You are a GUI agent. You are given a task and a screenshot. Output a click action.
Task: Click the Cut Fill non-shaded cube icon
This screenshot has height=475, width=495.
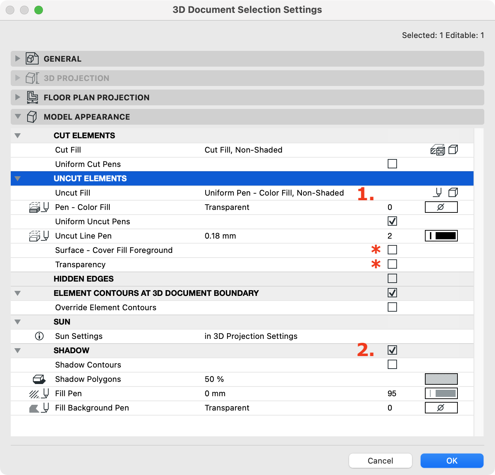pyautogui.click(x=453, y=149)
